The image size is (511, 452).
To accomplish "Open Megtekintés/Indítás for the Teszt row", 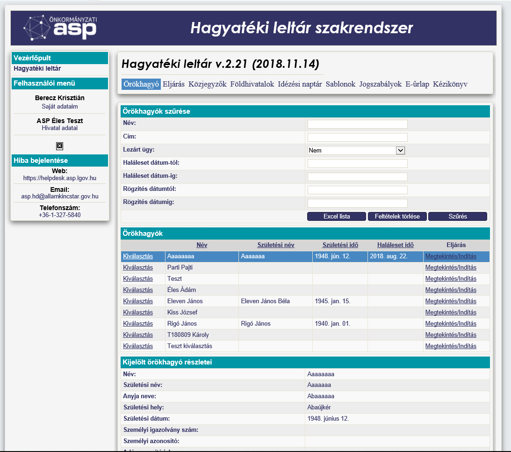I will [451, 279].
